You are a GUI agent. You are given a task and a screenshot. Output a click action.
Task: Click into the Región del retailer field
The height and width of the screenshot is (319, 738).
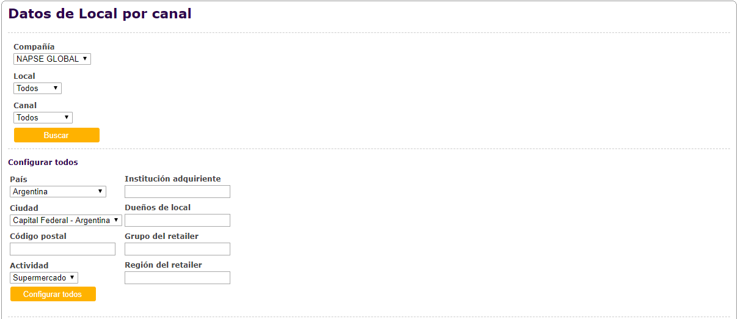177,278
